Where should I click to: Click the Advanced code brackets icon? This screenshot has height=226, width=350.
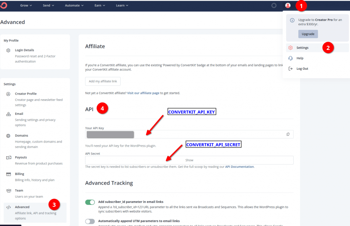click(x=9, y=207)
